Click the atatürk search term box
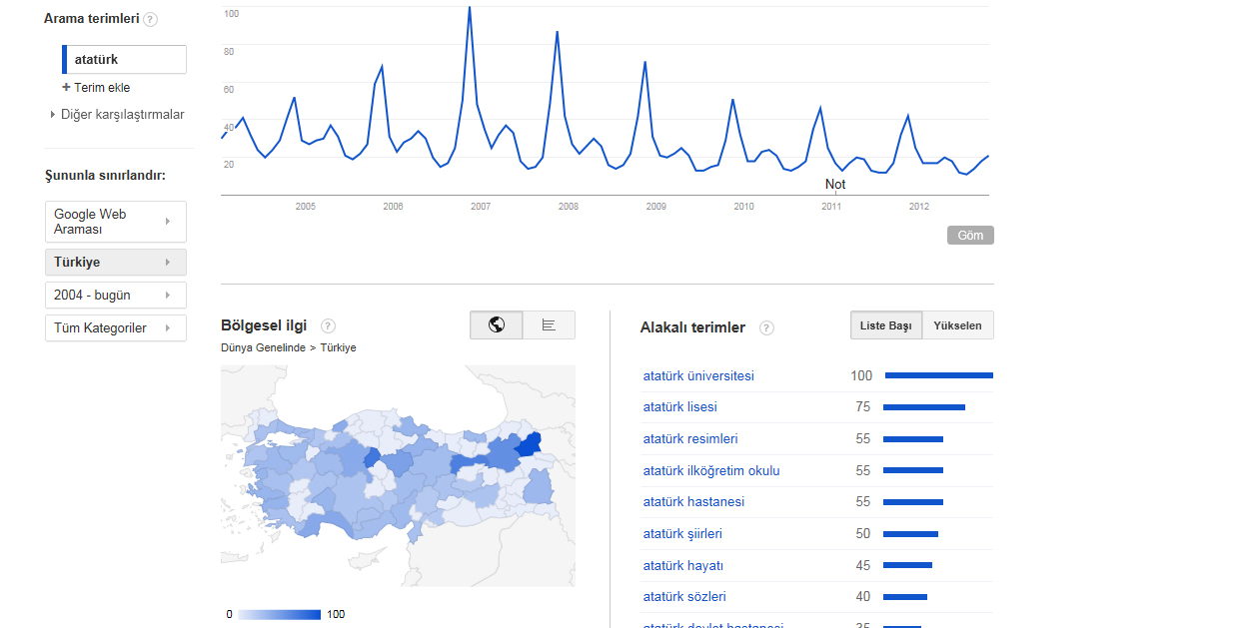The image size is (1257, 628). click(x=124, y=60)
